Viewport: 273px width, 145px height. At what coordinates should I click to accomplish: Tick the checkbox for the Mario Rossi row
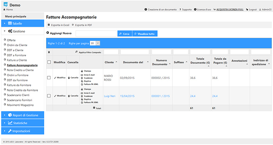click(x=49, y=78)
